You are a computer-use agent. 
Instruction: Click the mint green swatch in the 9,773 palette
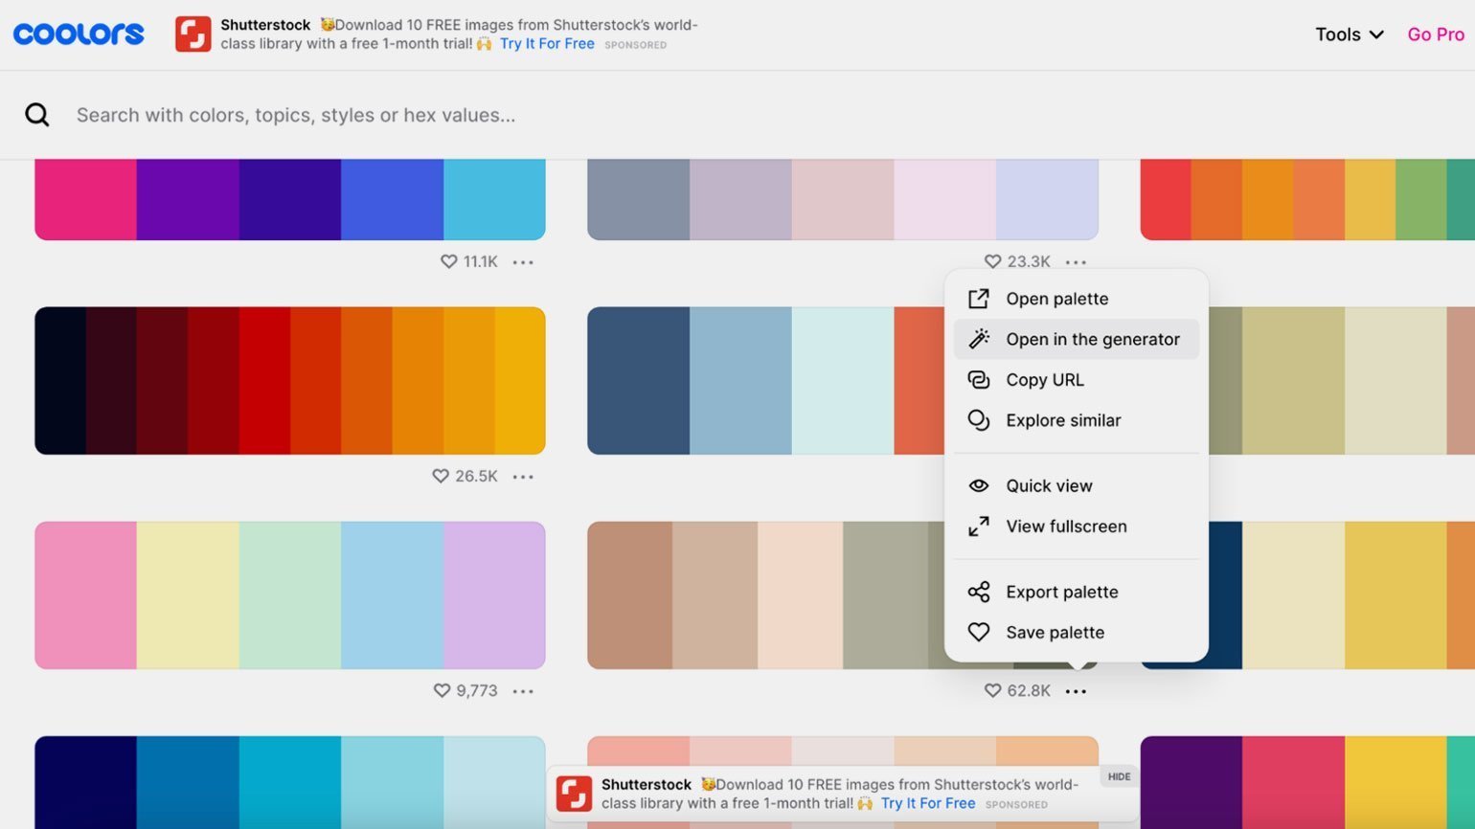tap(290, 594)
